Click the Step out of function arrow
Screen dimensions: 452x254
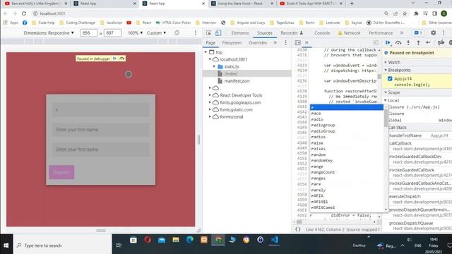[x=418, y=43]
